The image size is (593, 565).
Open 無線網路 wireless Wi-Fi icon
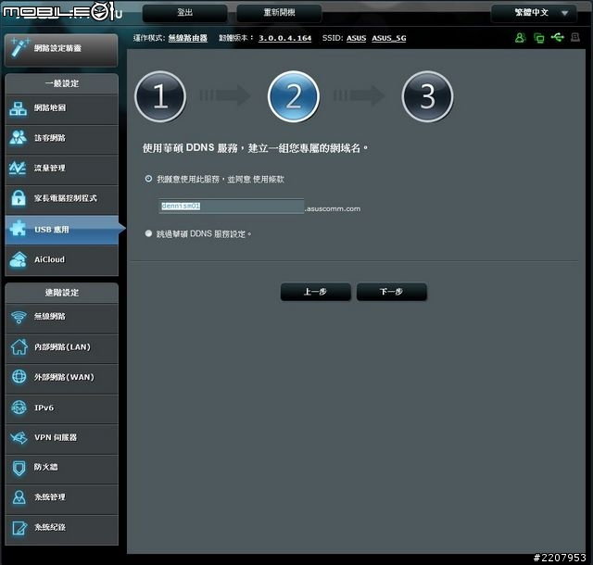click(x=19, y=318)
